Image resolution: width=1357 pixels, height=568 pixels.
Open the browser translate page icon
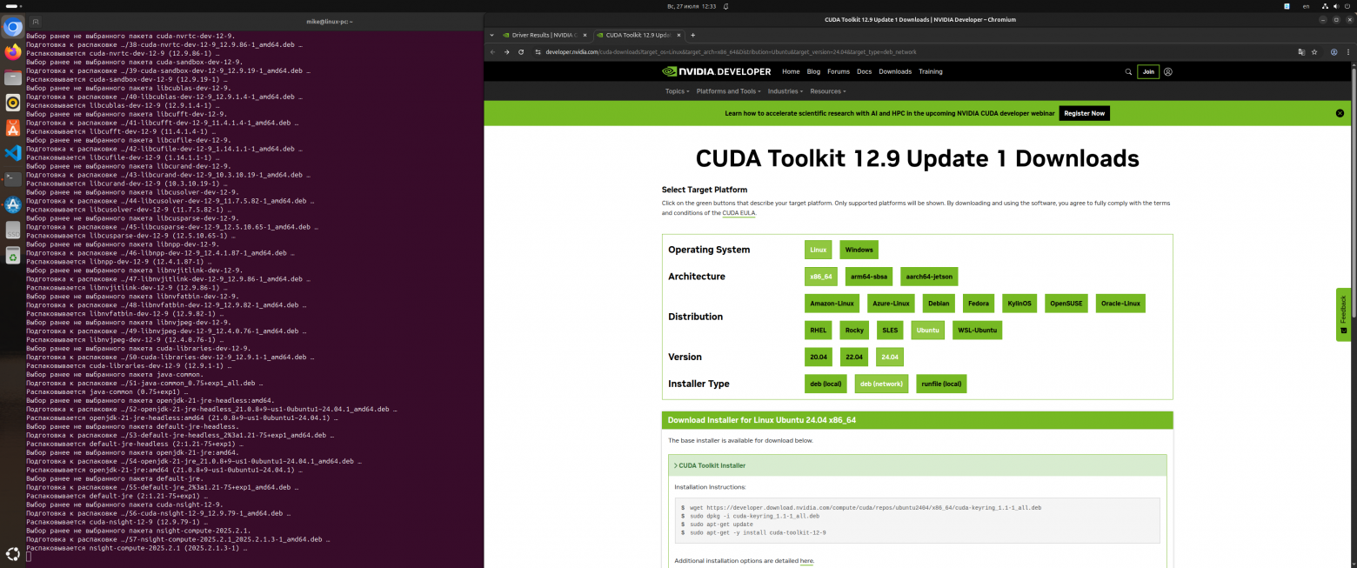(1301, 52)
